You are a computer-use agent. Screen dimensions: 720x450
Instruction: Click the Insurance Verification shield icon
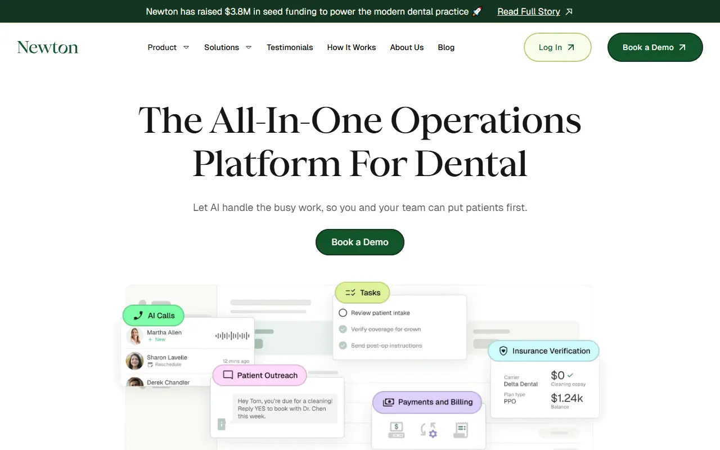tap(503, 351)
